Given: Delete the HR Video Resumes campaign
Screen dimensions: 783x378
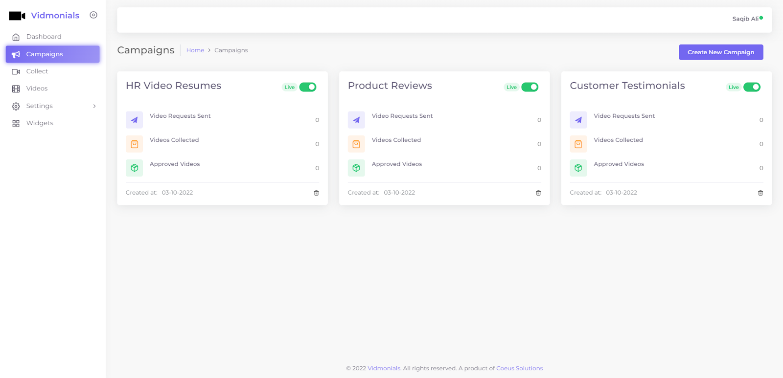Looking at the screenshot, I should (316, 193).
